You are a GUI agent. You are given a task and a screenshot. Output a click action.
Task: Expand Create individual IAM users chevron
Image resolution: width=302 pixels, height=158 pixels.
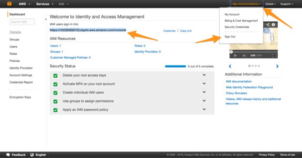click(204, 92)
